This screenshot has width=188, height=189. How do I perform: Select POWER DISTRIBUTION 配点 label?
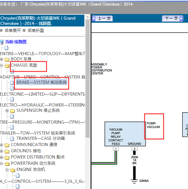[x=38, y=157]
